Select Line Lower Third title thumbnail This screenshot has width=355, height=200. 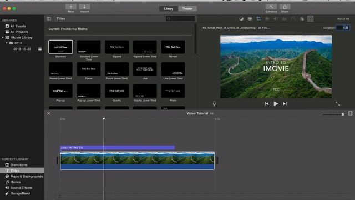(x=173, y=69)
